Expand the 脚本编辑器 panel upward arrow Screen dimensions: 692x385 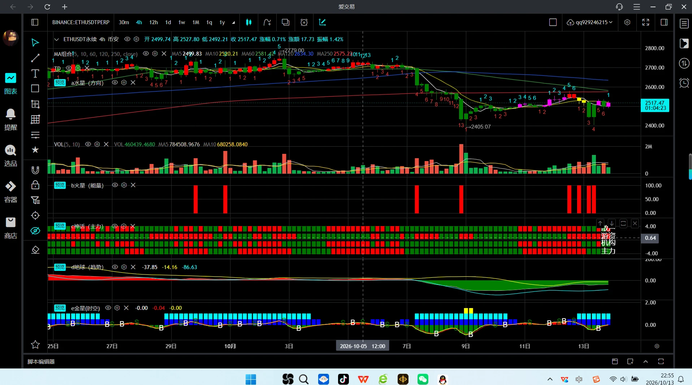pos(646,362)
